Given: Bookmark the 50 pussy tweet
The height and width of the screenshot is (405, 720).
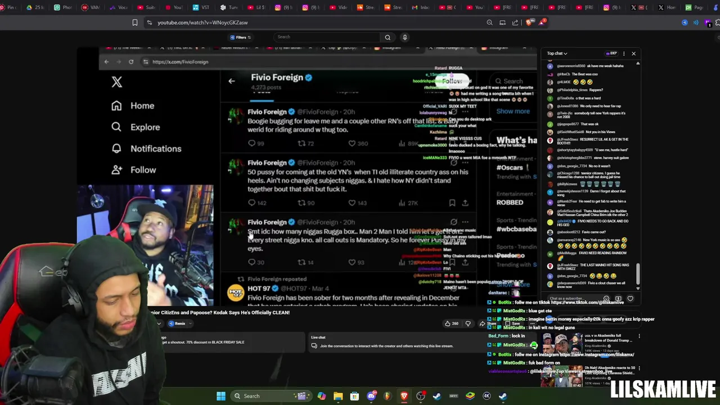Looking at the screenshot, I should (452, 202).
